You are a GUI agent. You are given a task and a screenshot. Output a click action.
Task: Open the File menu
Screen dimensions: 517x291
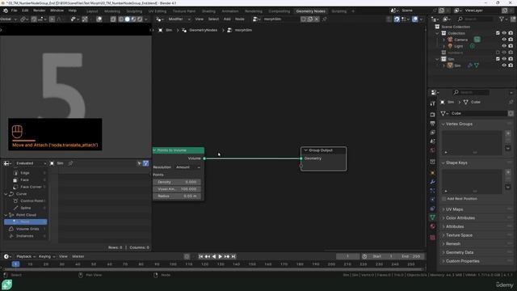14,11
